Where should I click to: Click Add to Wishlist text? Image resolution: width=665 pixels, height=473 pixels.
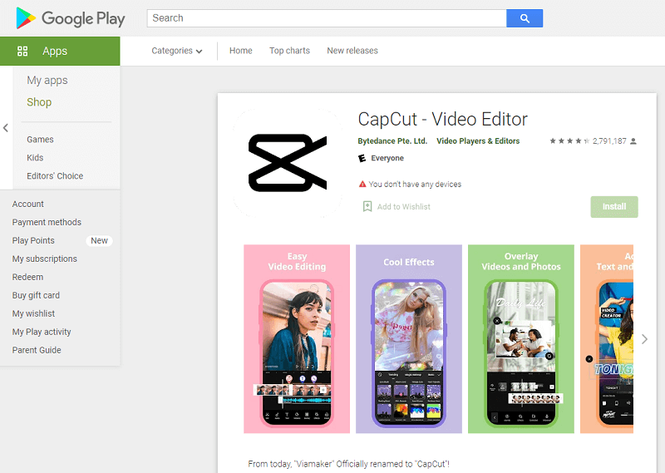pyautogui.click(x=404, y=207)
